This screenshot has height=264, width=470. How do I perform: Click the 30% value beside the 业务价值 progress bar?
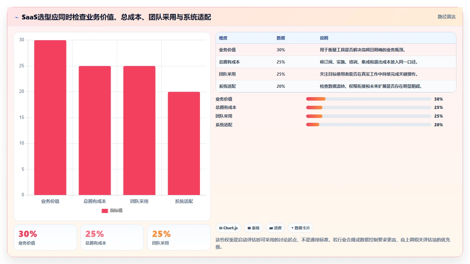438,99
